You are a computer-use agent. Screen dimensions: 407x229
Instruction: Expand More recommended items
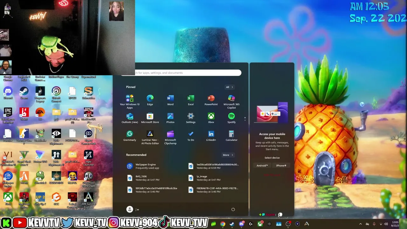tap(228, 155)
